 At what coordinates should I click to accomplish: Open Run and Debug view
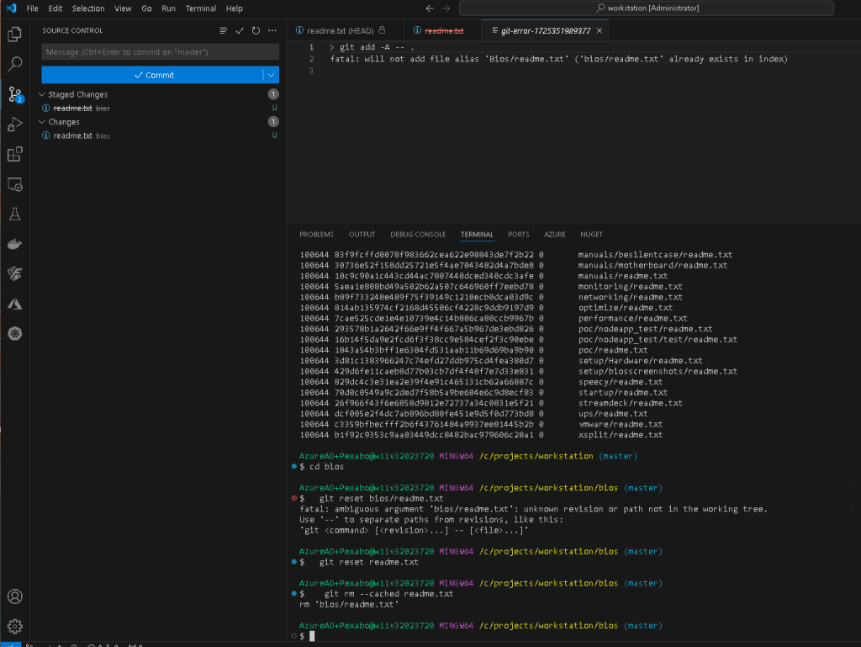tap(15, 125)
